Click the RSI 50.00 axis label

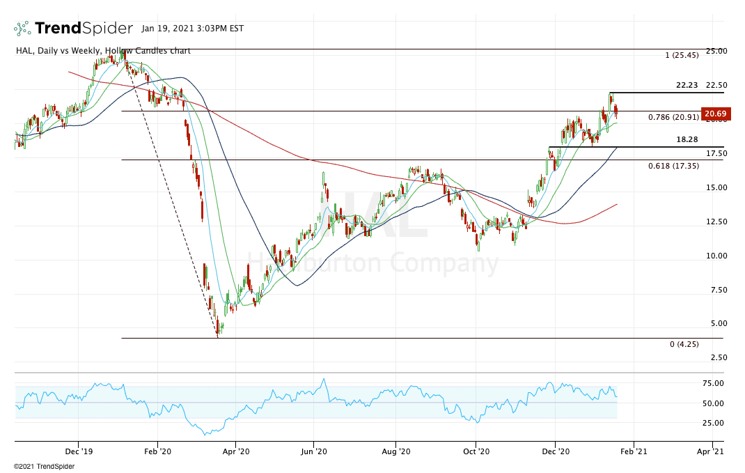coord(713,403)
